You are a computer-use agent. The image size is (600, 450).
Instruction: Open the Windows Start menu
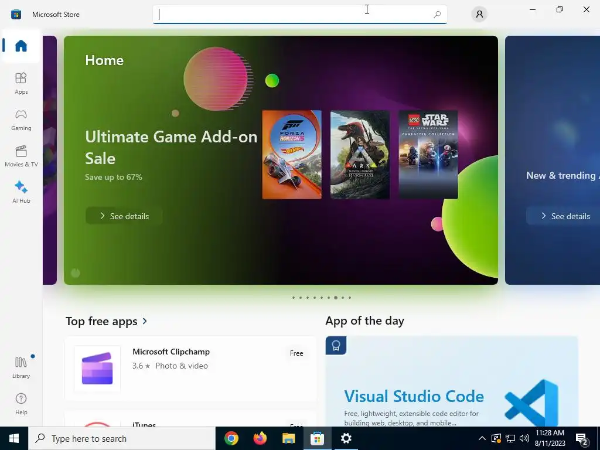pos(14,438)
